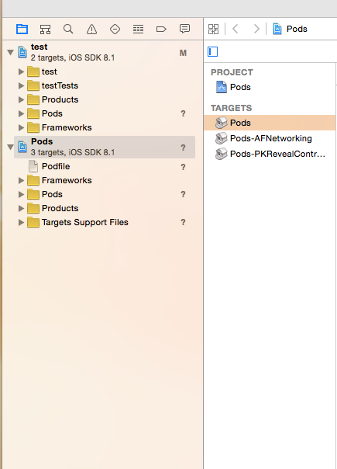Click the 'TARGETS' section header
Viewport: 337px width, 469px height.
(x=232, y=108)
